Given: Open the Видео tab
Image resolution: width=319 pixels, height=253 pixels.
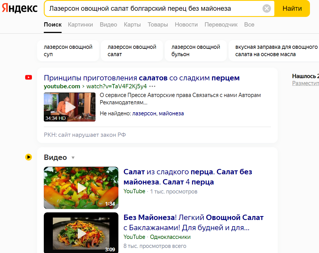Looking at the screenshot, I should [x=108, y=25].
